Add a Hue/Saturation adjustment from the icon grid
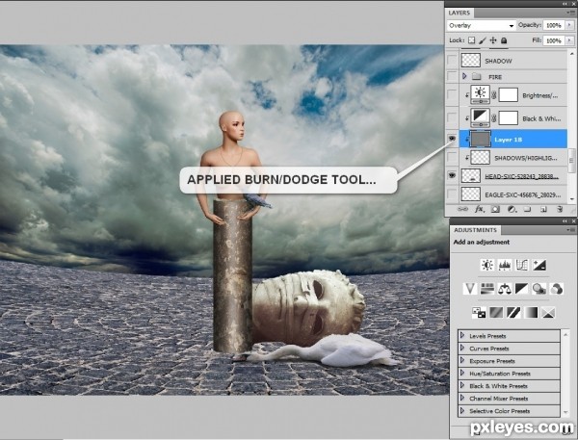The image size is (578, 440). pos(486,289)
